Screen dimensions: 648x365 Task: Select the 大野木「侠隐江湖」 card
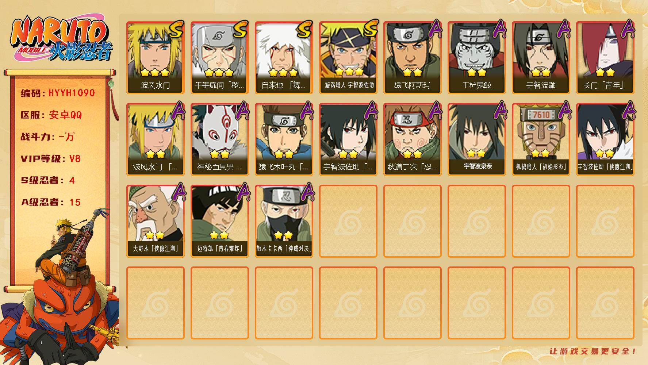click(x=156, y=221)
